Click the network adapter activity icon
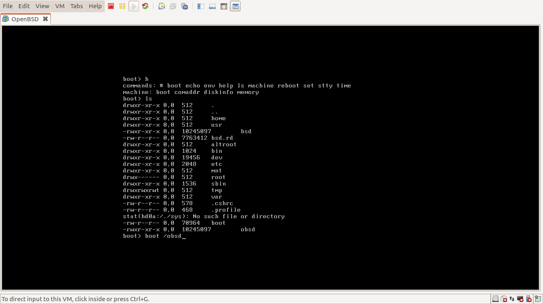This screenshot has height=304, width=543. (511, 299)
